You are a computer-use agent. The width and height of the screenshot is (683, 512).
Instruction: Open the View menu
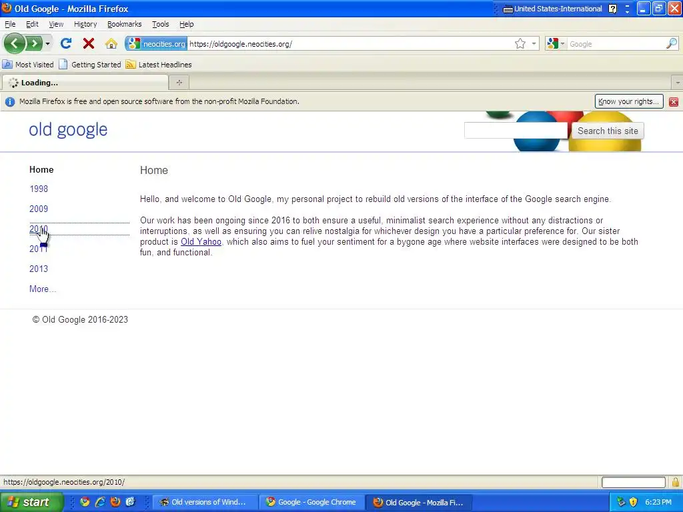(56, 25)
